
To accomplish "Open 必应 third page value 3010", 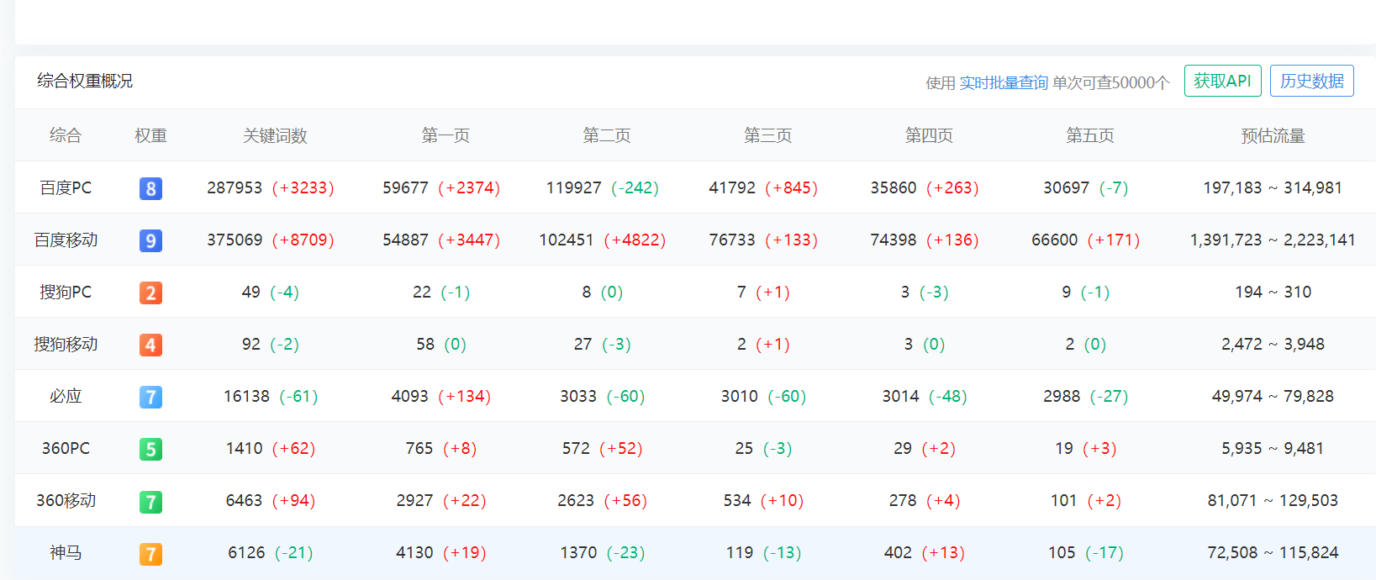I will pyautogui.click(x=740, y=396).
